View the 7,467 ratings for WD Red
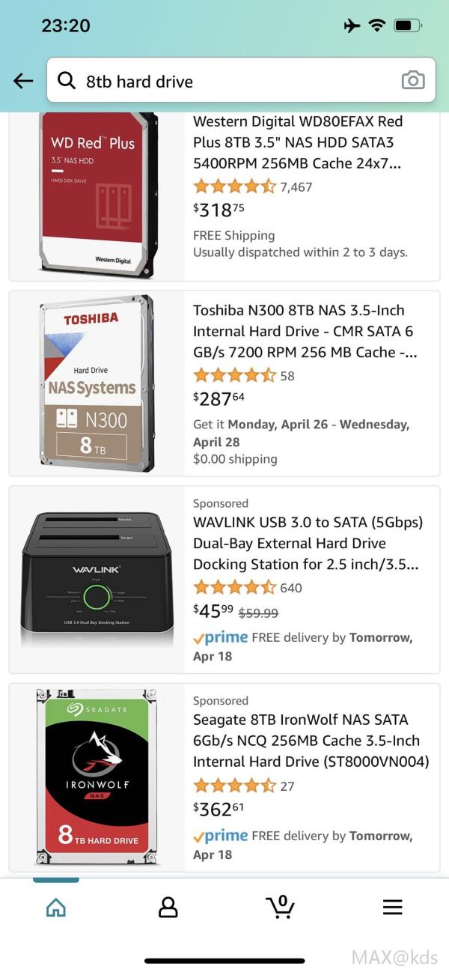The height and width of the screenshot is (972, 449). pyautogui.click(x=296, y=187)
